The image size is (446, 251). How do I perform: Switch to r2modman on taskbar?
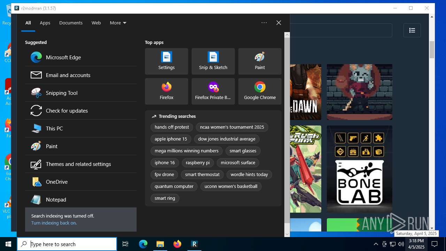[194, 244]
